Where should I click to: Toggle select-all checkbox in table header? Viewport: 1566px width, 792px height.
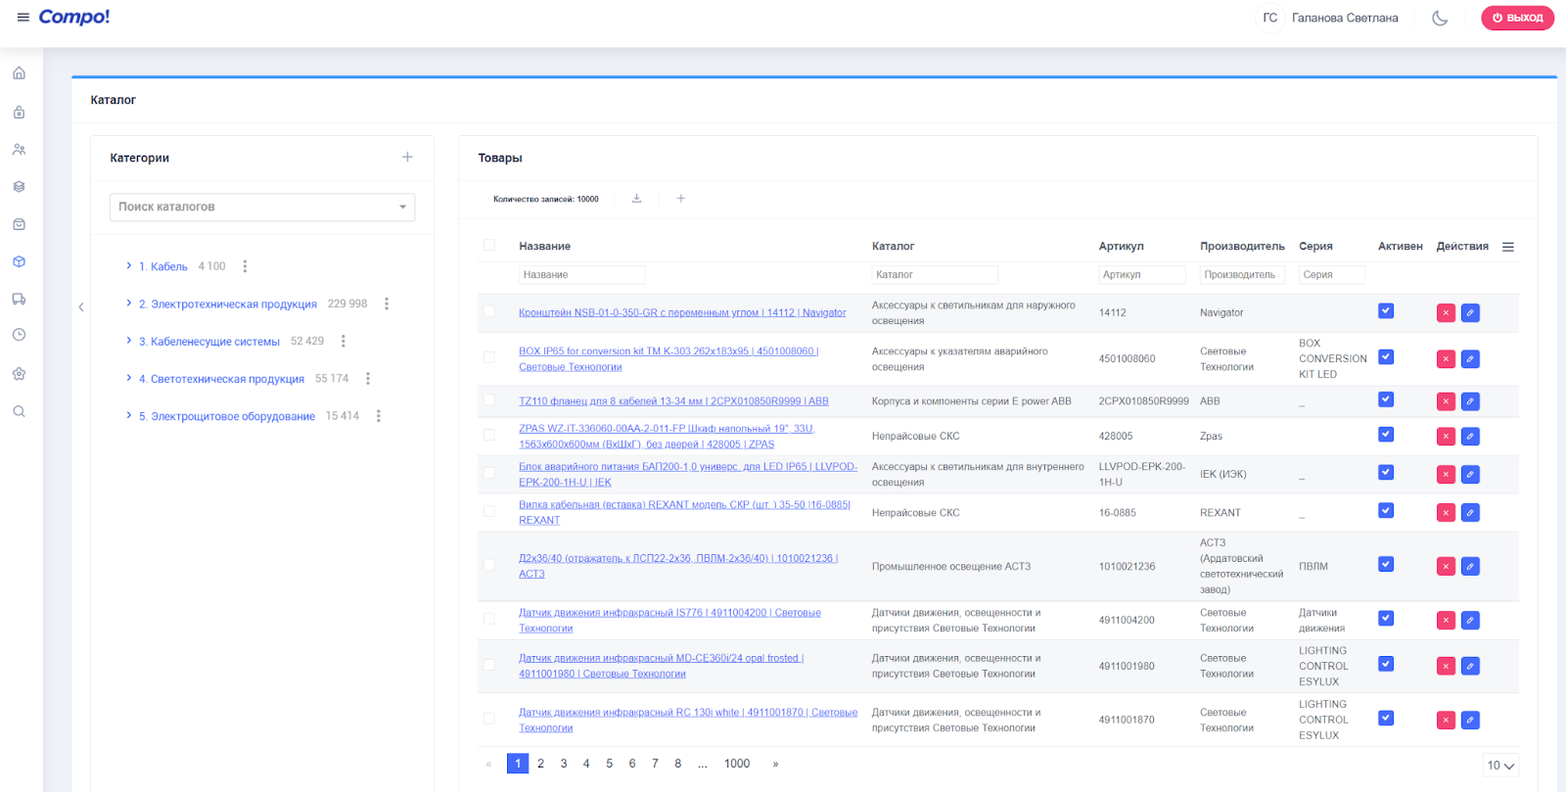[x=488, y=246]
